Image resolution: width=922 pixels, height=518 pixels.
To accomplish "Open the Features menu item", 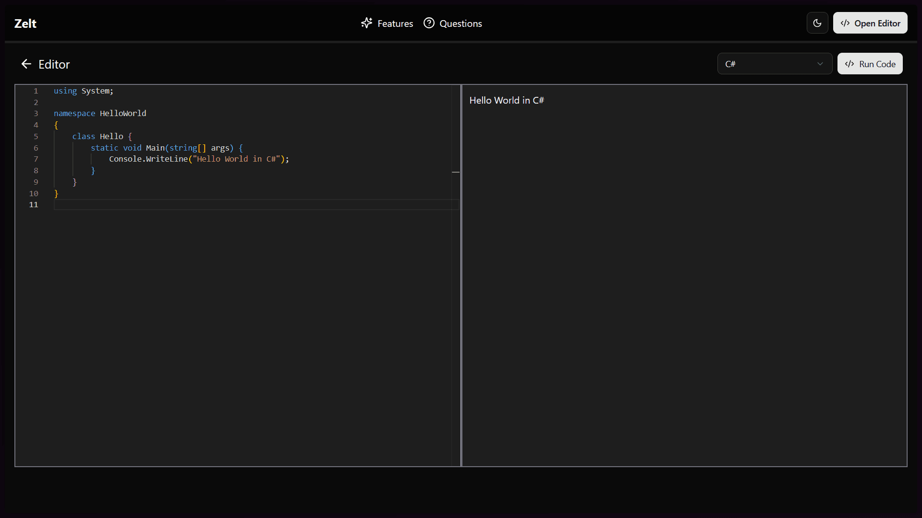I will (387, 23).
